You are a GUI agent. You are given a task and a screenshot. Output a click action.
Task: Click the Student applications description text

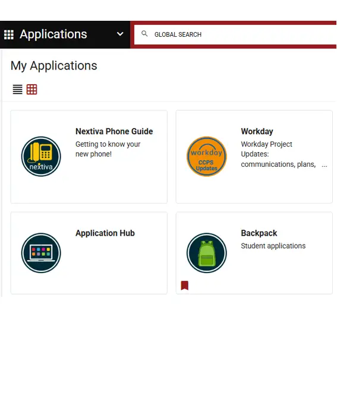[x=273, y=246]
